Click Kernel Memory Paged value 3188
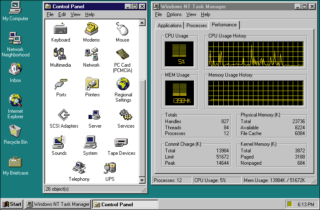320x210 pixels. 300,157
